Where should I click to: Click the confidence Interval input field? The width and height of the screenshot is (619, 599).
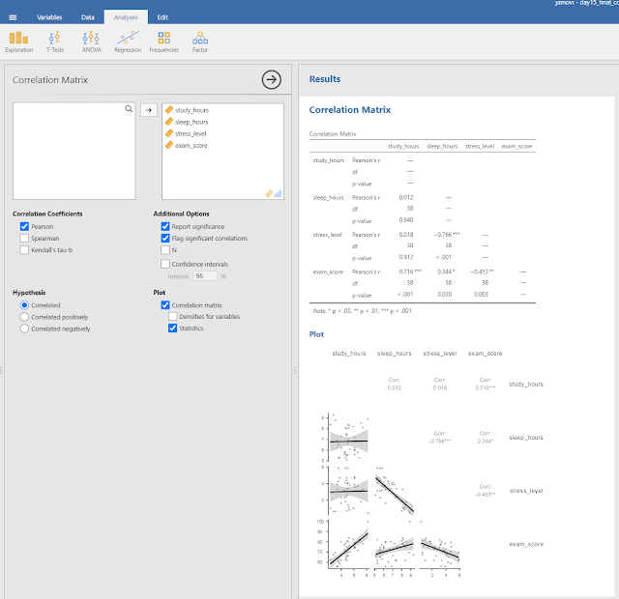click(205, 276)
